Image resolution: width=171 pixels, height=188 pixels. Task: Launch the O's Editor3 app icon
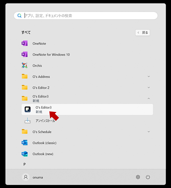click(27, 109)
